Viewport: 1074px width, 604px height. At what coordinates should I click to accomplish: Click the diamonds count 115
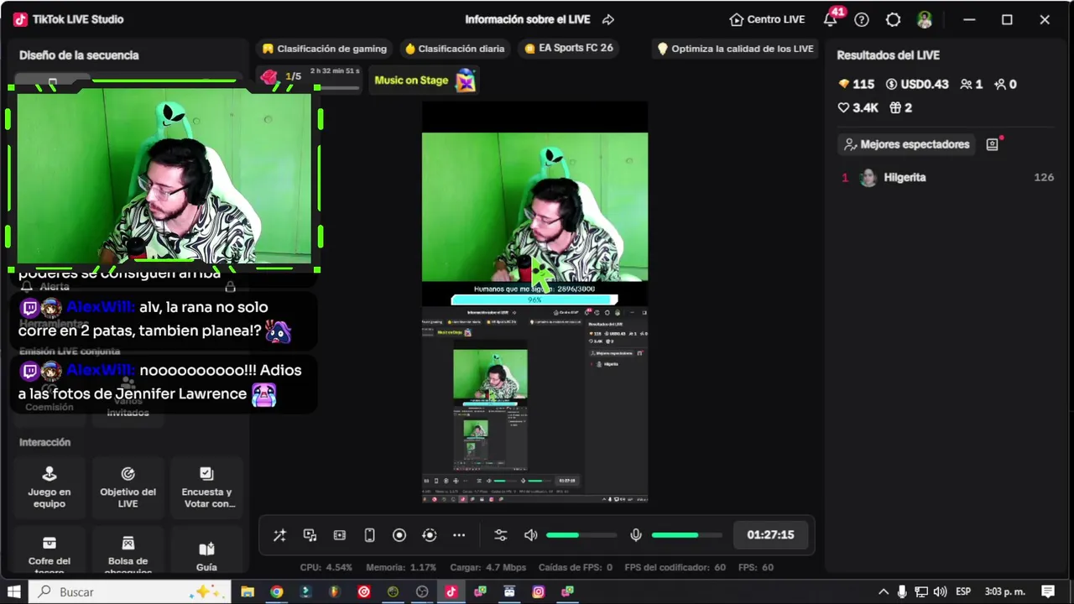[x=856, y=84]
